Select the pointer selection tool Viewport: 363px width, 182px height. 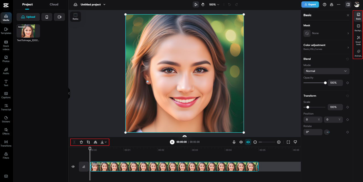tap(196, 5)
